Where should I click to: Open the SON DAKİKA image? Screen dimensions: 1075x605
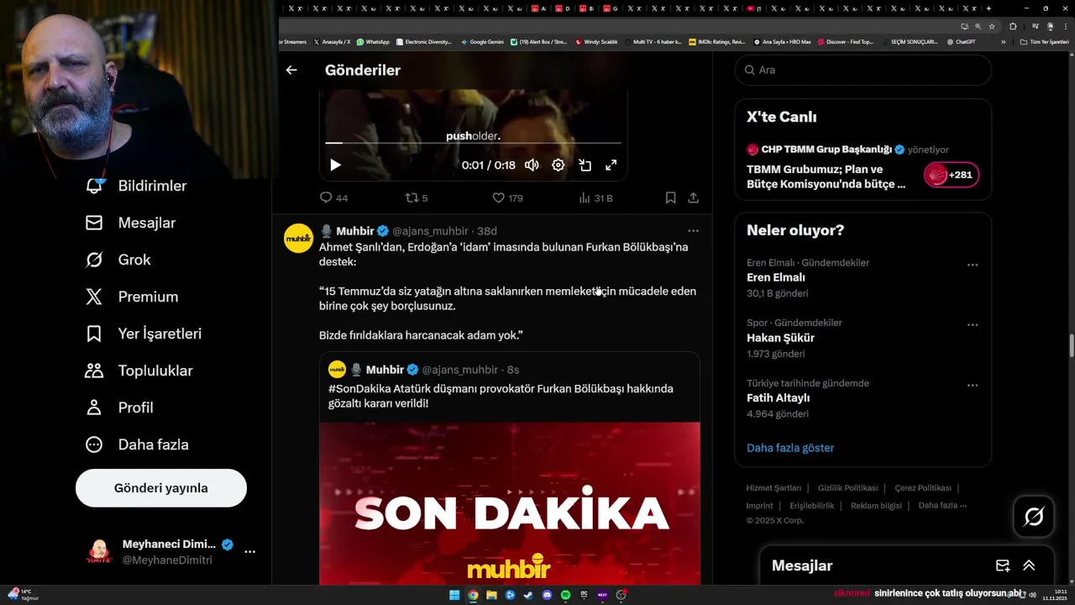pos(509,503)
